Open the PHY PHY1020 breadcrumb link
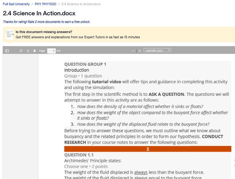Image resolution: width=235 pixels, height=179 pixels. pyautogui.click(x=46, y=4)
